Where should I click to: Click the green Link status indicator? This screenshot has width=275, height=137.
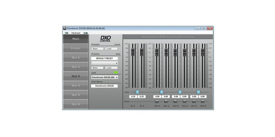click(116, 73)
